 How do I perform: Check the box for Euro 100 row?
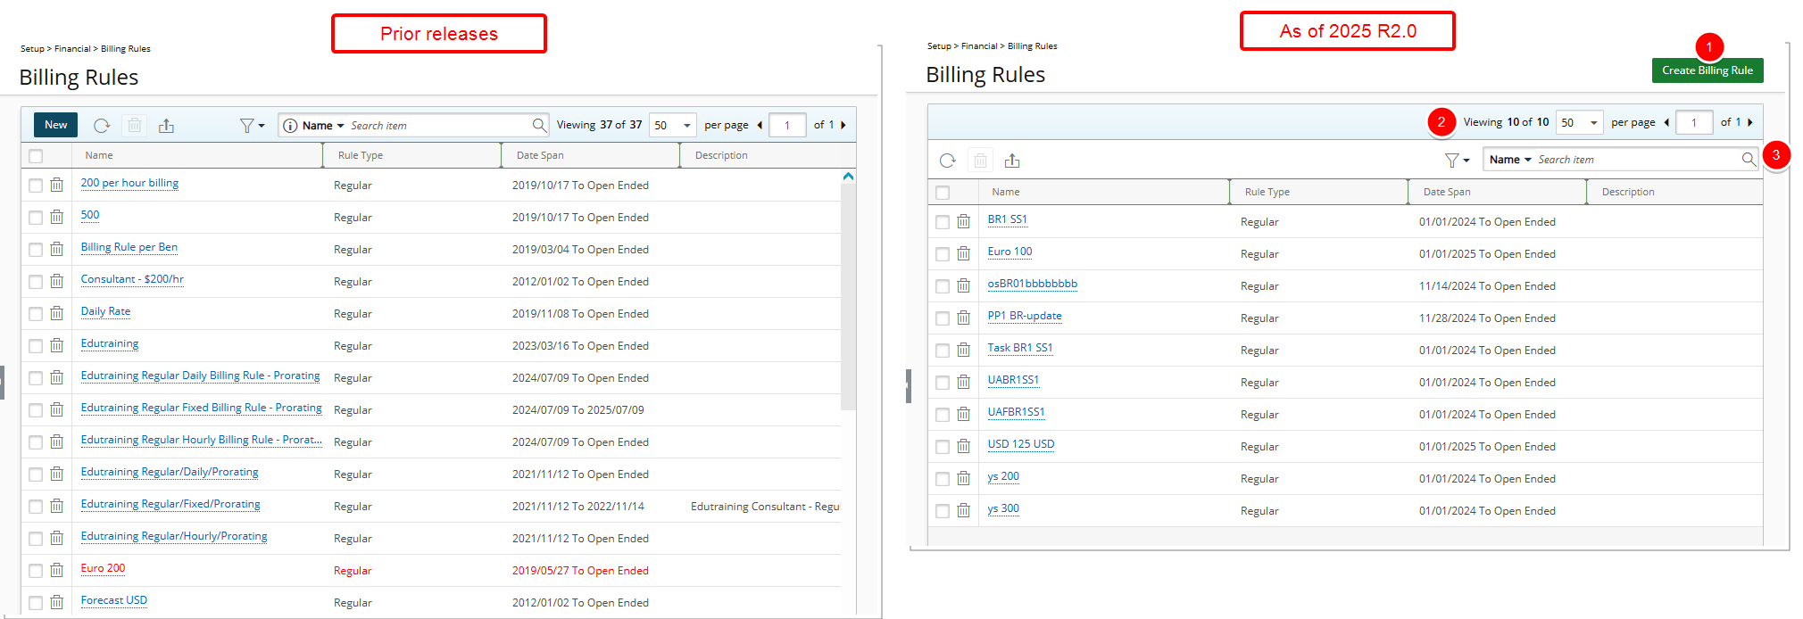(x=943, y=254)
